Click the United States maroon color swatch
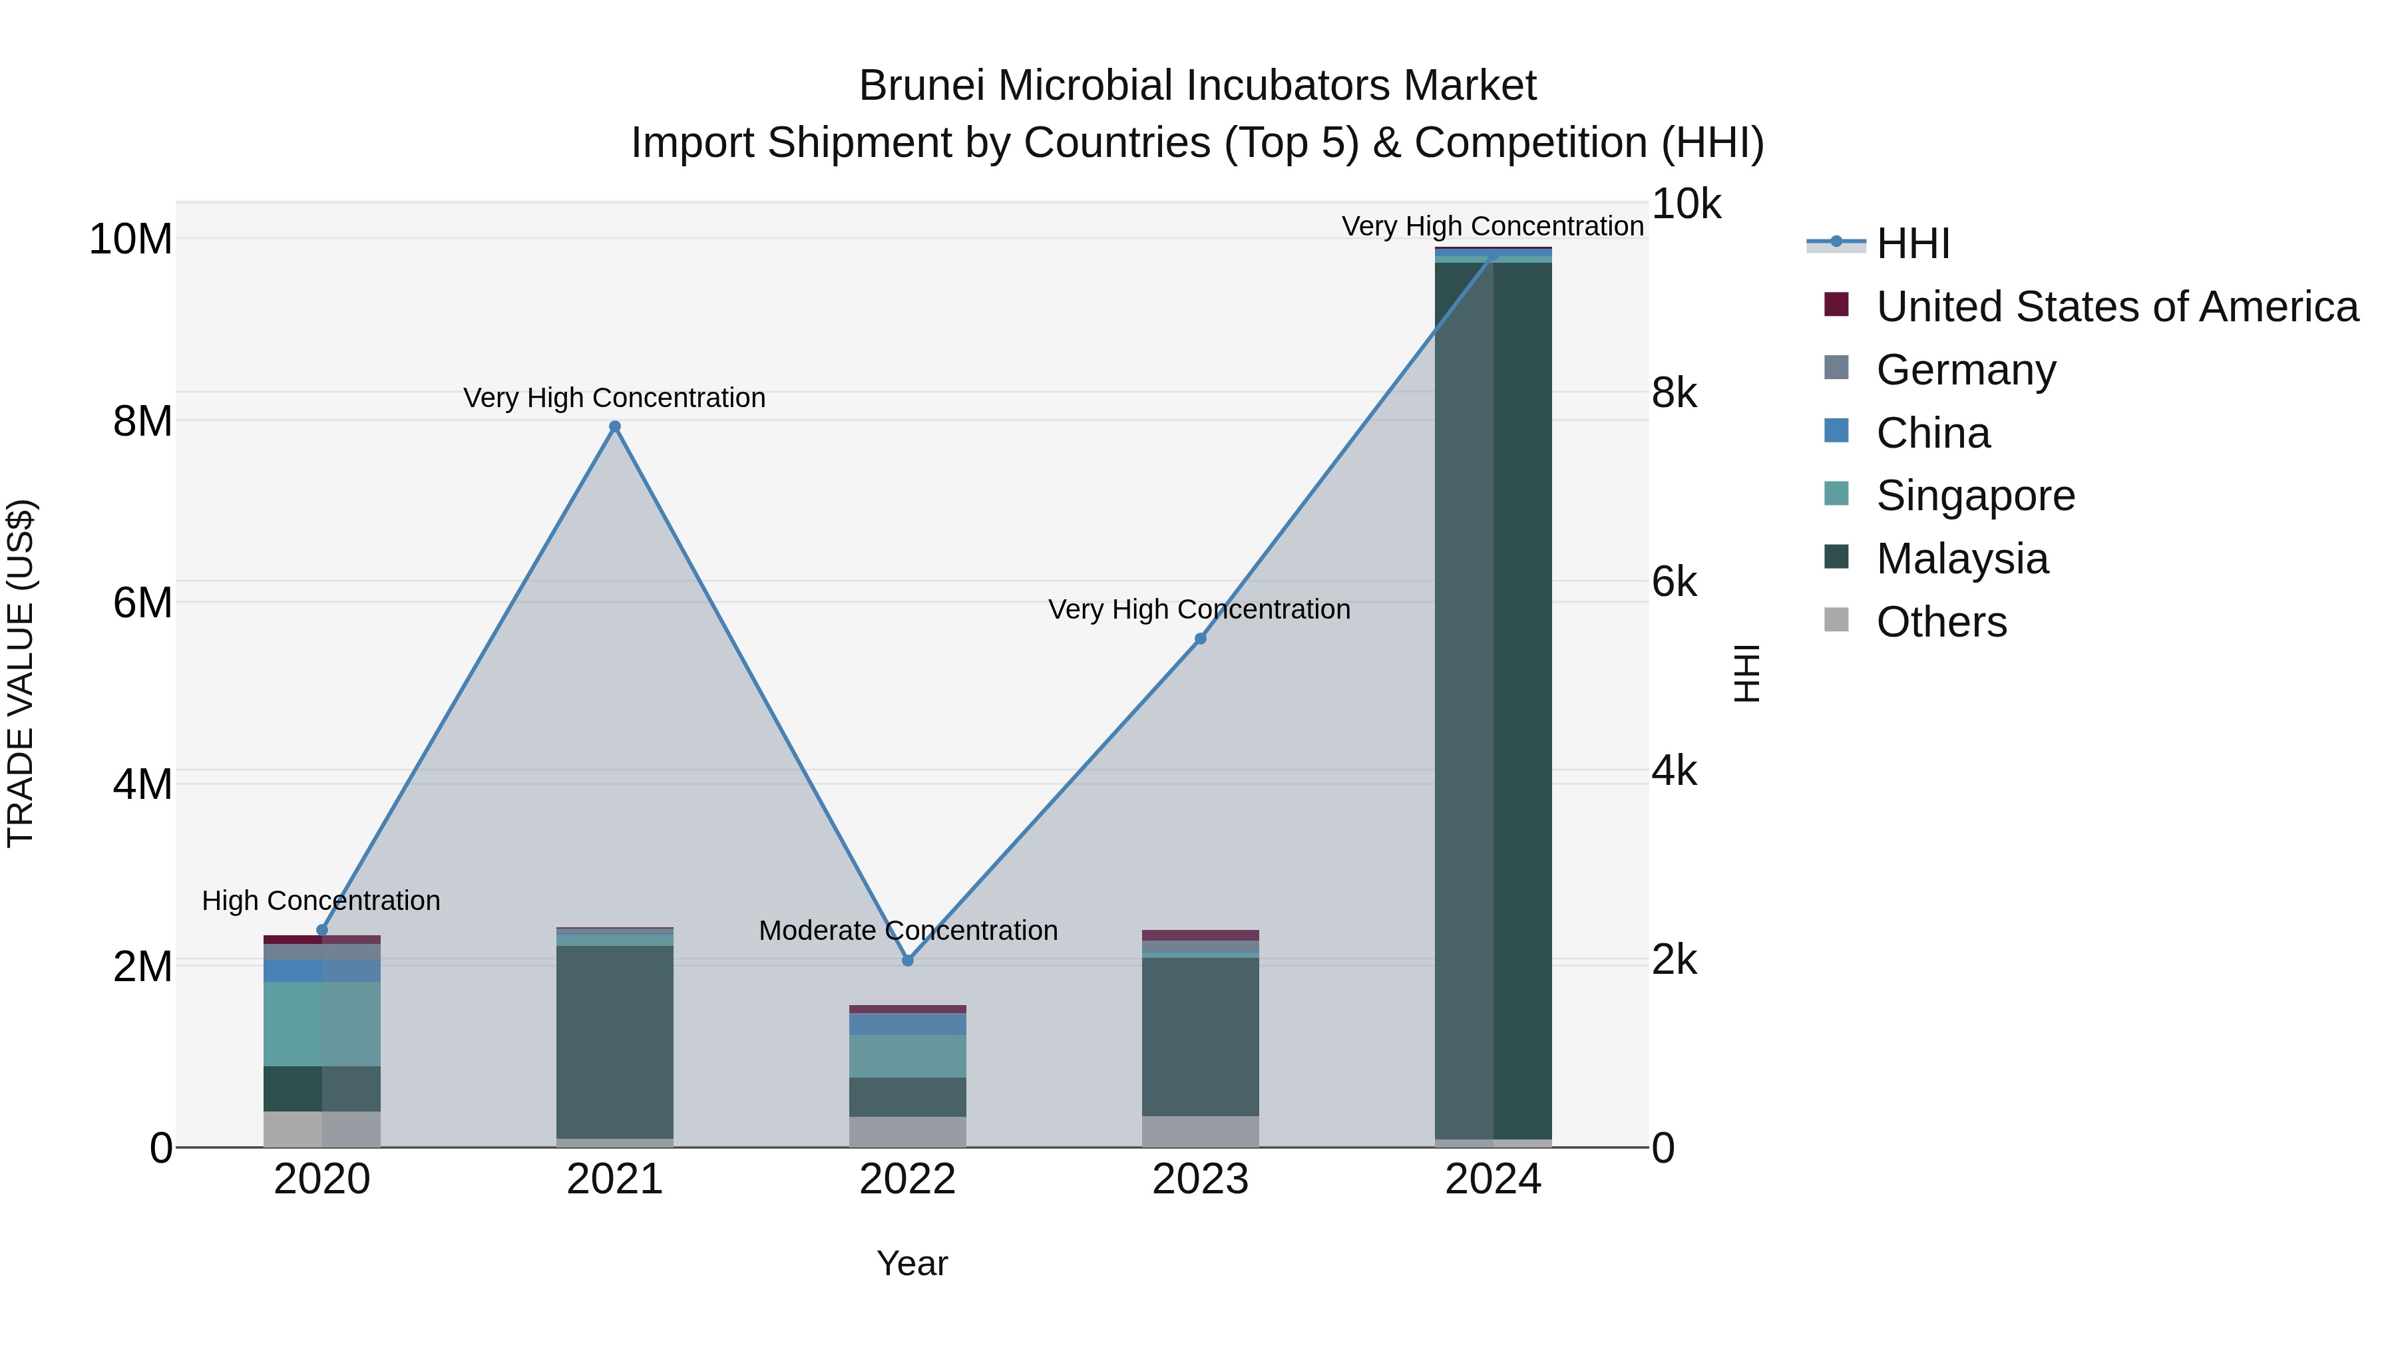The height and width of the screenshot is (1347, 2396). 1836,304
